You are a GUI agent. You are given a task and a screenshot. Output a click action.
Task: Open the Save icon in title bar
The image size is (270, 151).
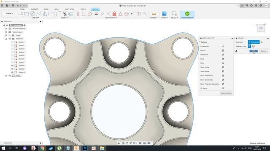13,5
